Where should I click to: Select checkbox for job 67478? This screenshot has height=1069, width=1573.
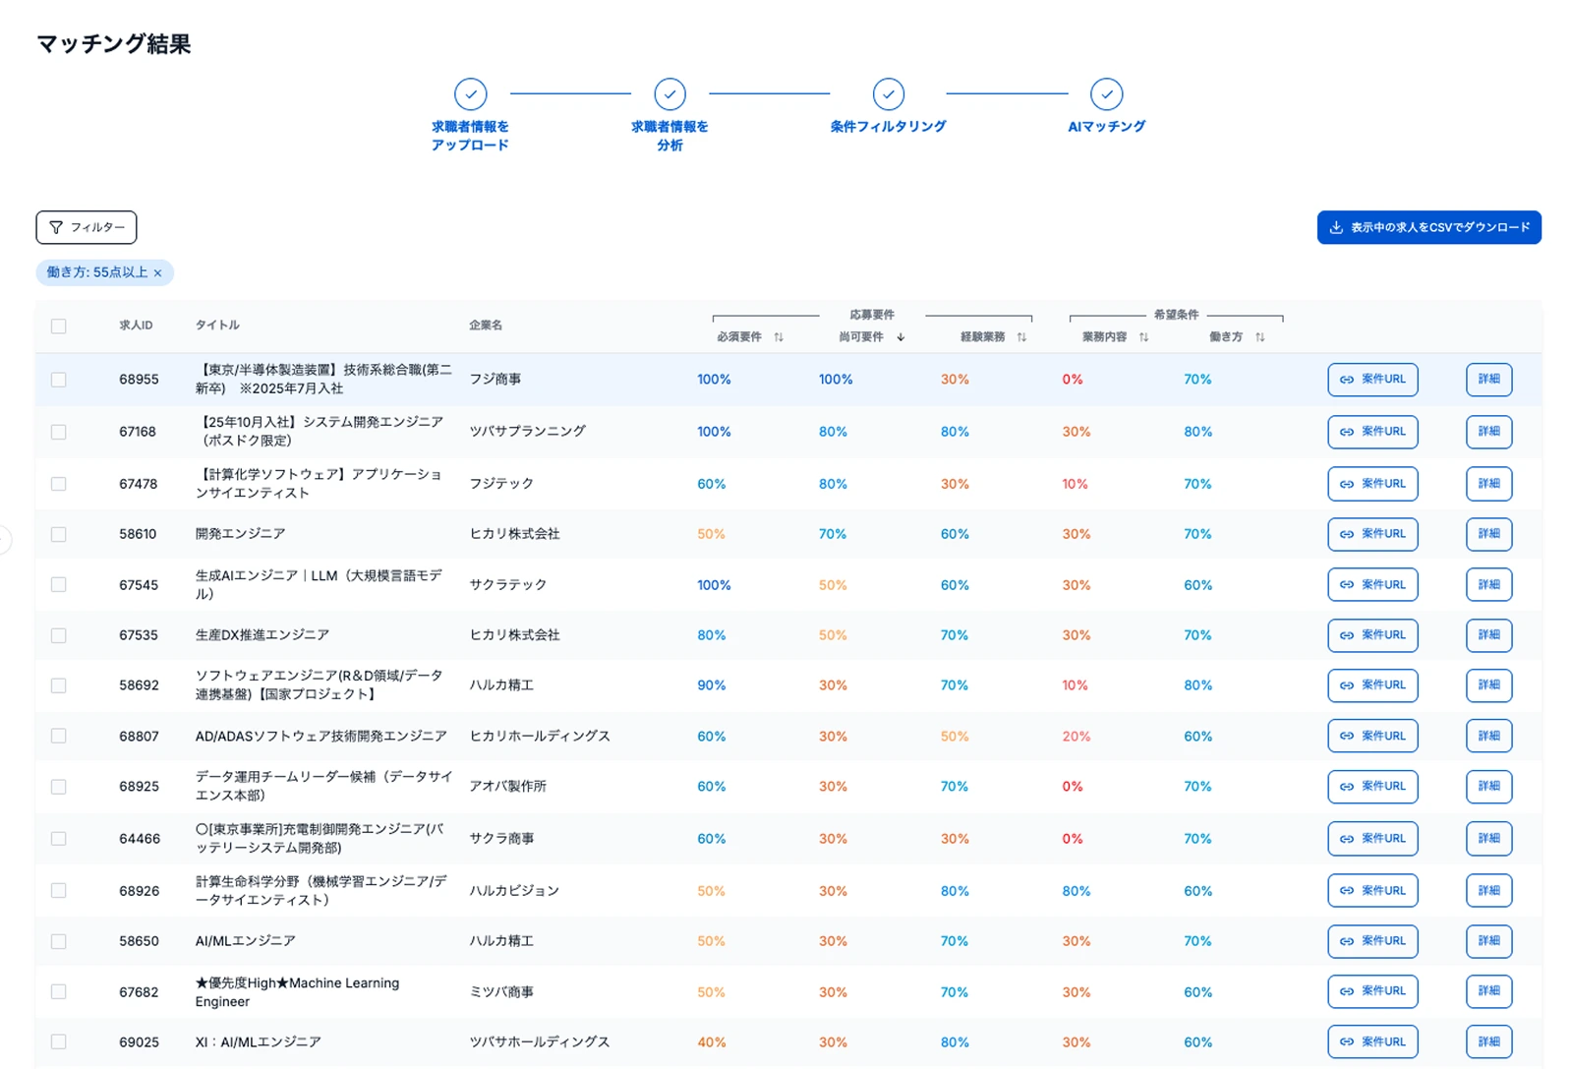point(59,484)
